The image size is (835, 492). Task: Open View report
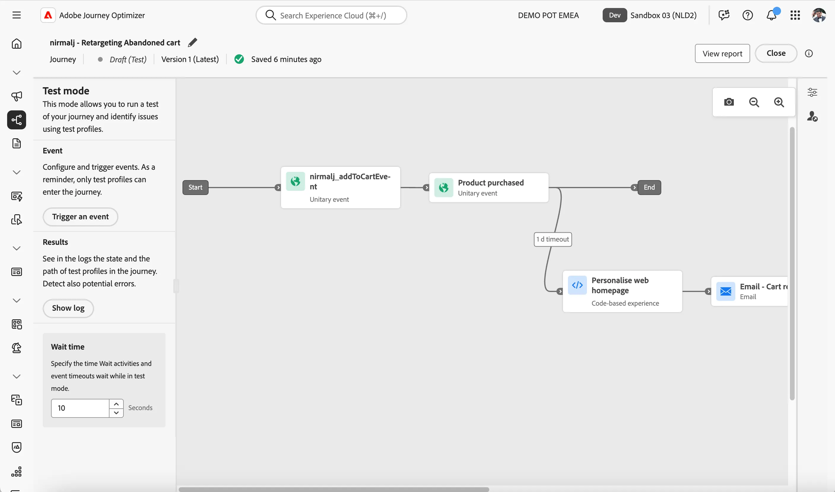click(x=722, y=53)
